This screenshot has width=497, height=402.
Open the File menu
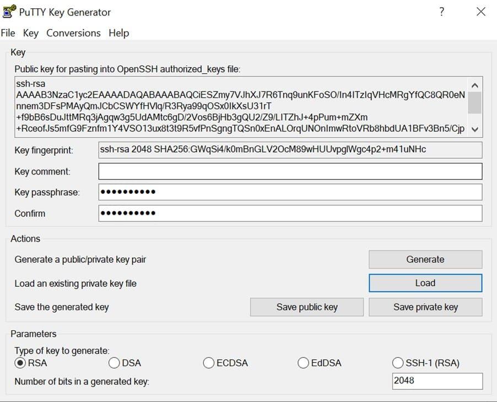click(x=8, y=33)
